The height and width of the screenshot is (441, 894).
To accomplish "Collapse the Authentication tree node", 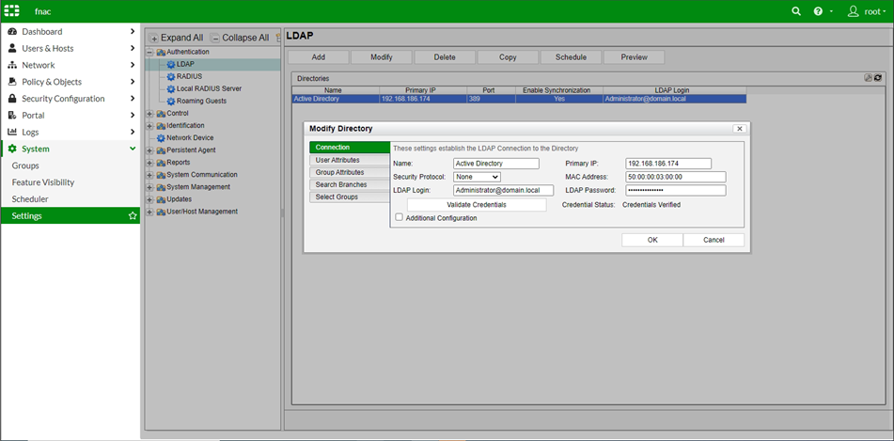I will click(x=149, y=53).
